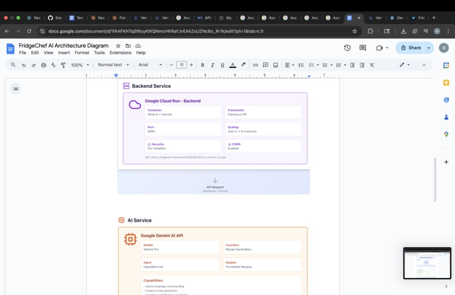The image size is (455, 295).
Task: Open the Extensions menu
Action: (x=120, y=53)
